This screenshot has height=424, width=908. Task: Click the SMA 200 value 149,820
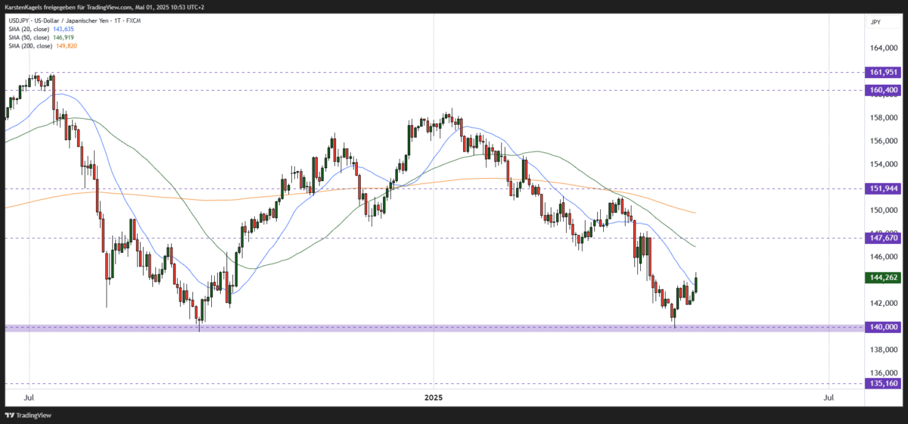tap(68, 46)
